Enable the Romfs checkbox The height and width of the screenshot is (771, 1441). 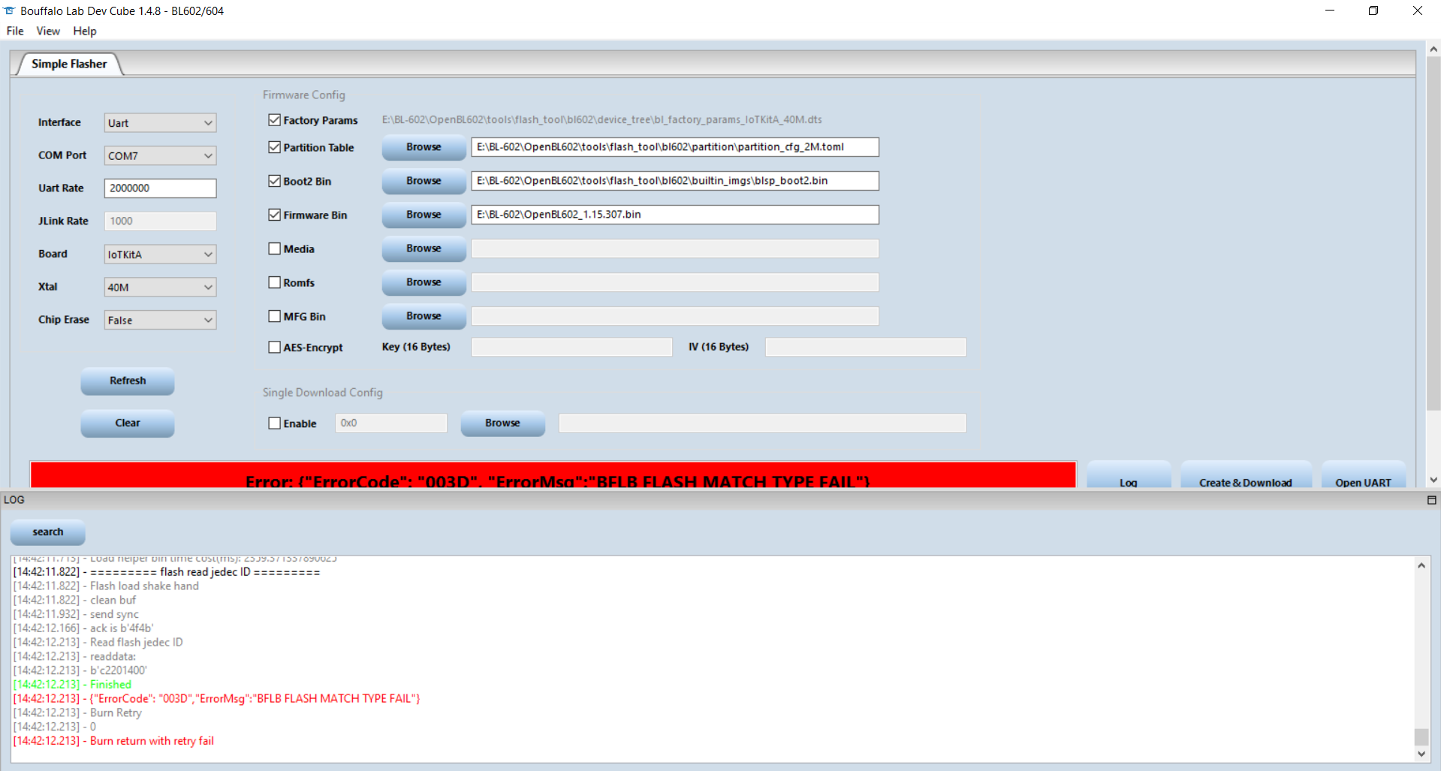coord(275,282)
